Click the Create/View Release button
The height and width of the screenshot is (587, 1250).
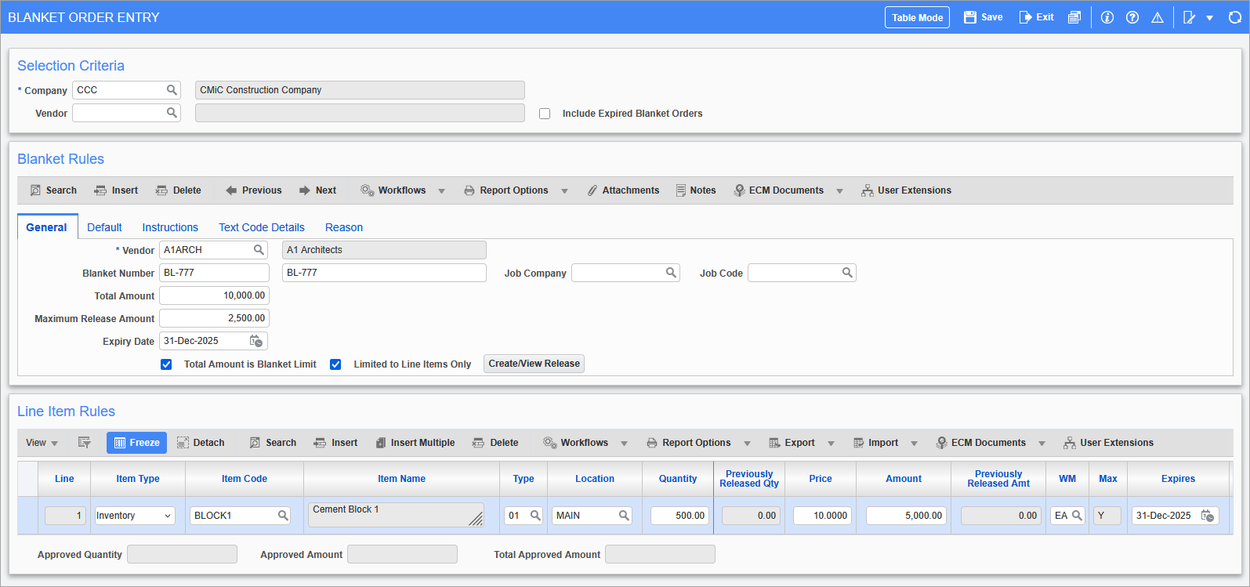tap(534, 364)
